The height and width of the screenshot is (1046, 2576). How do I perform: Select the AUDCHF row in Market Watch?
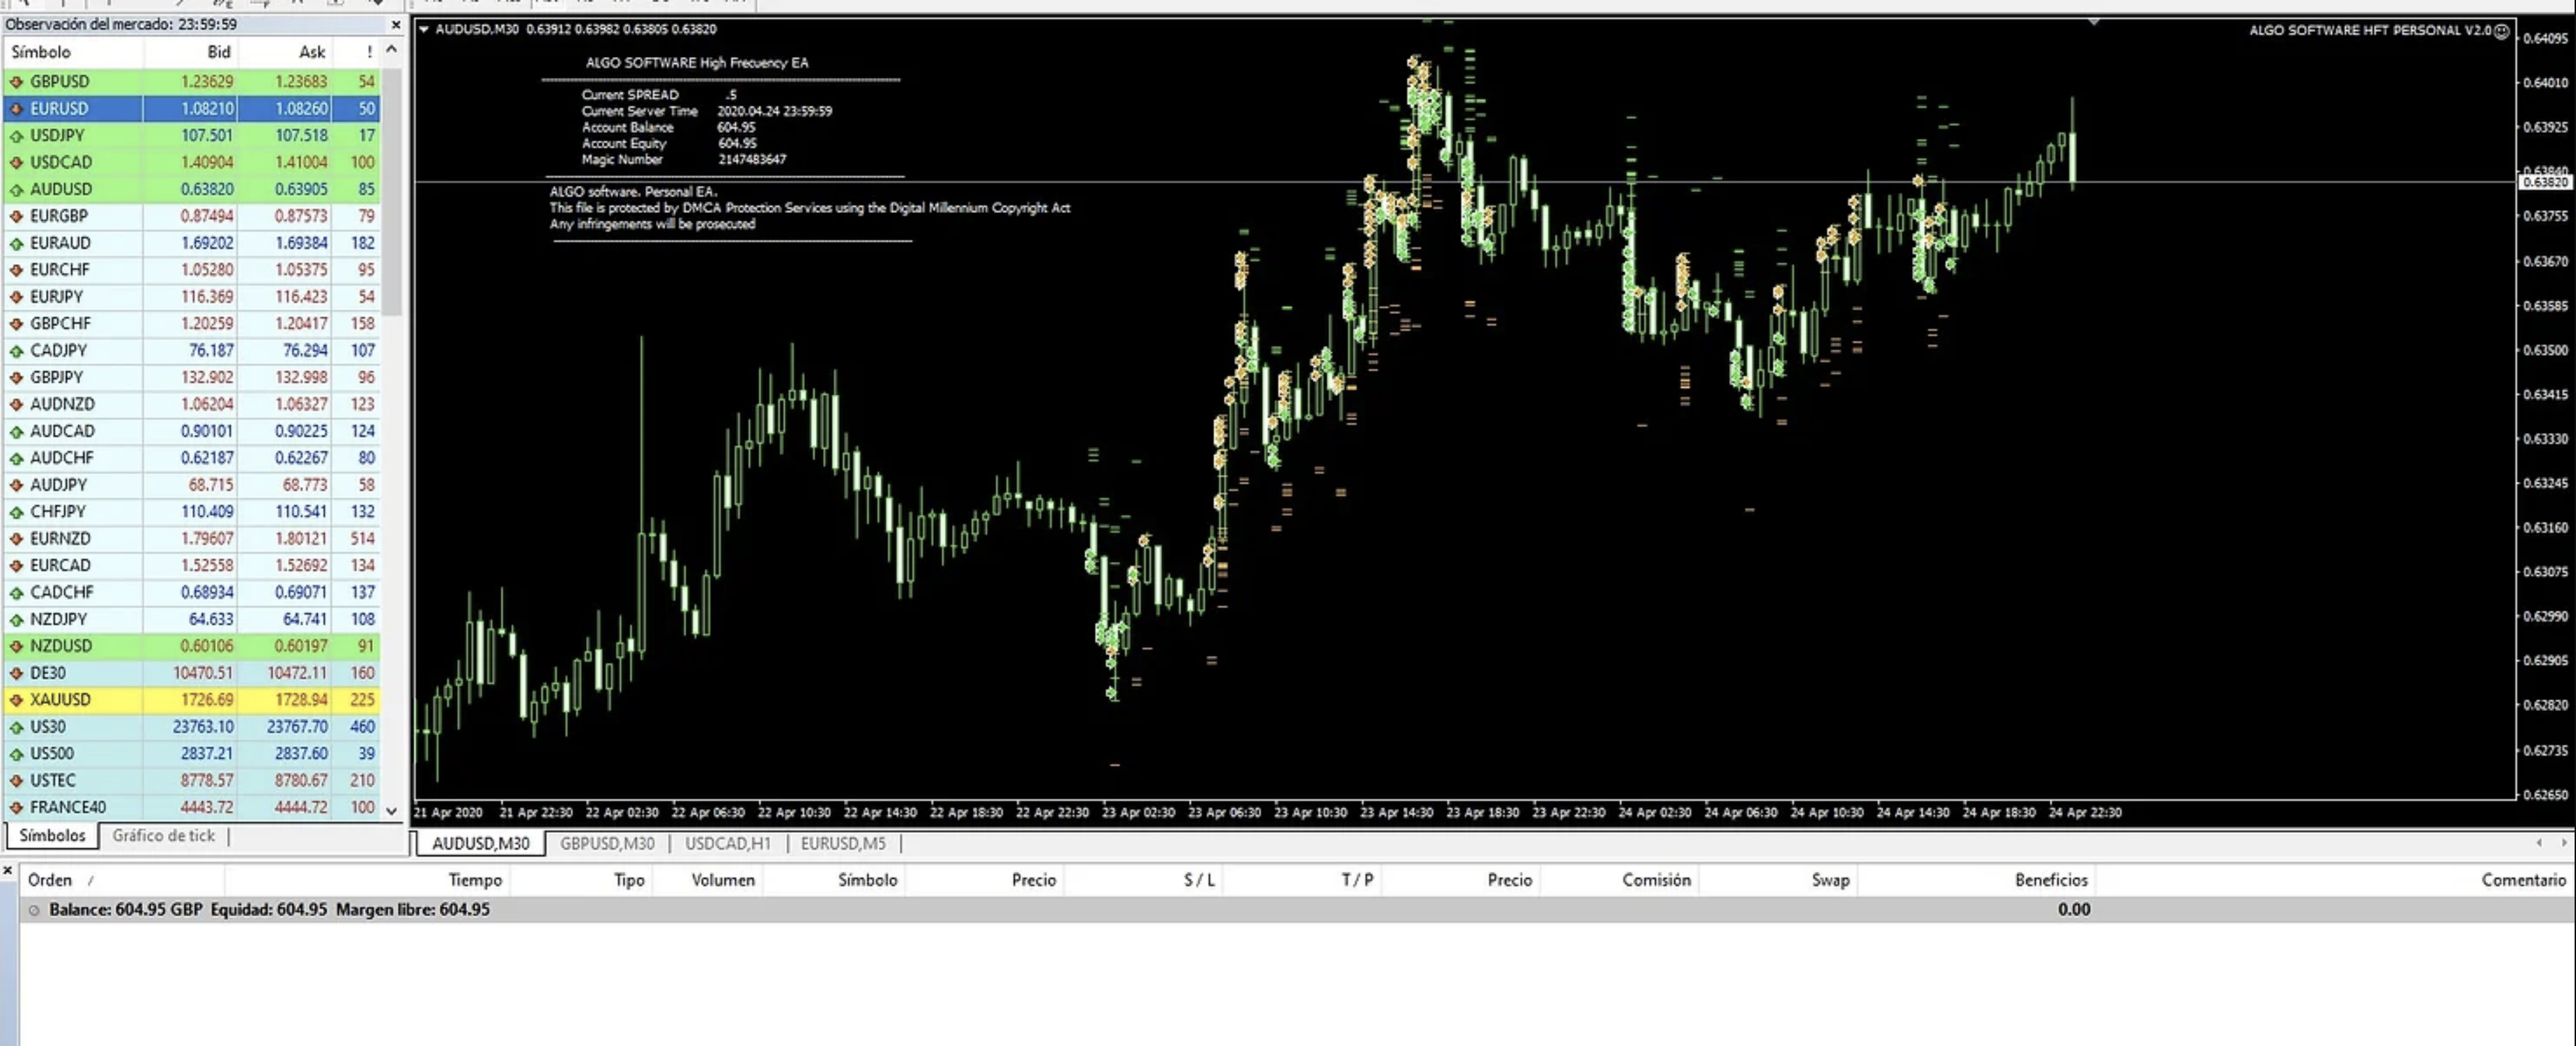coord(192,458)
